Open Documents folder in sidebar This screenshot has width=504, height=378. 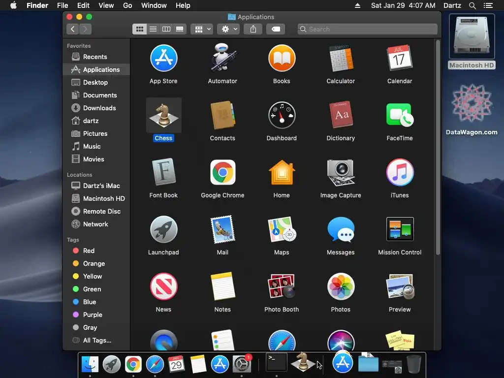96,95
